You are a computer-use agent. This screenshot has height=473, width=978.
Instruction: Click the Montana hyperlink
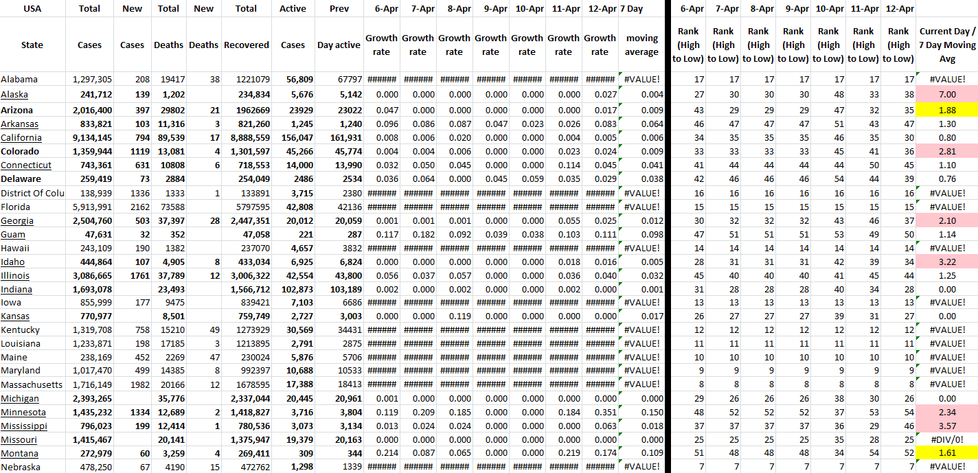point(19,454)
